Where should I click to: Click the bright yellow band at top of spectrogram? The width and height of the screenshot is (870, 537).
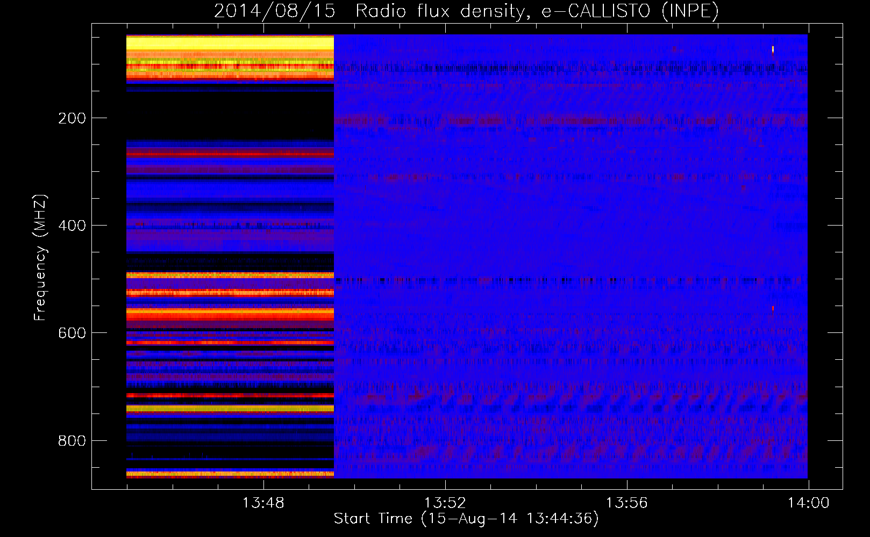click(230, 43)
